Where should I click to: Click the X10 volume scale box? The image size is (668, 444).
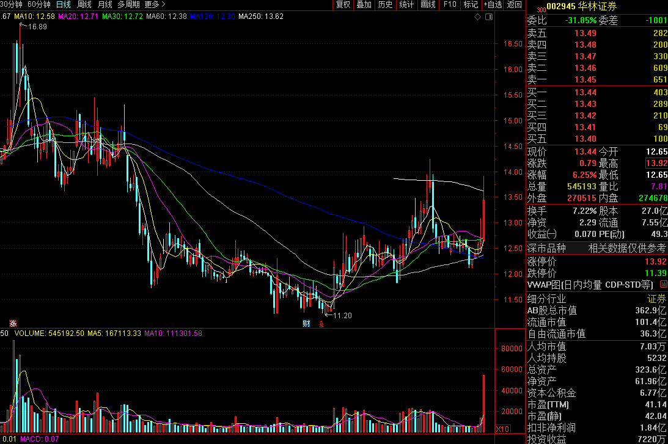pyautogui.click(x=504, y=429)
